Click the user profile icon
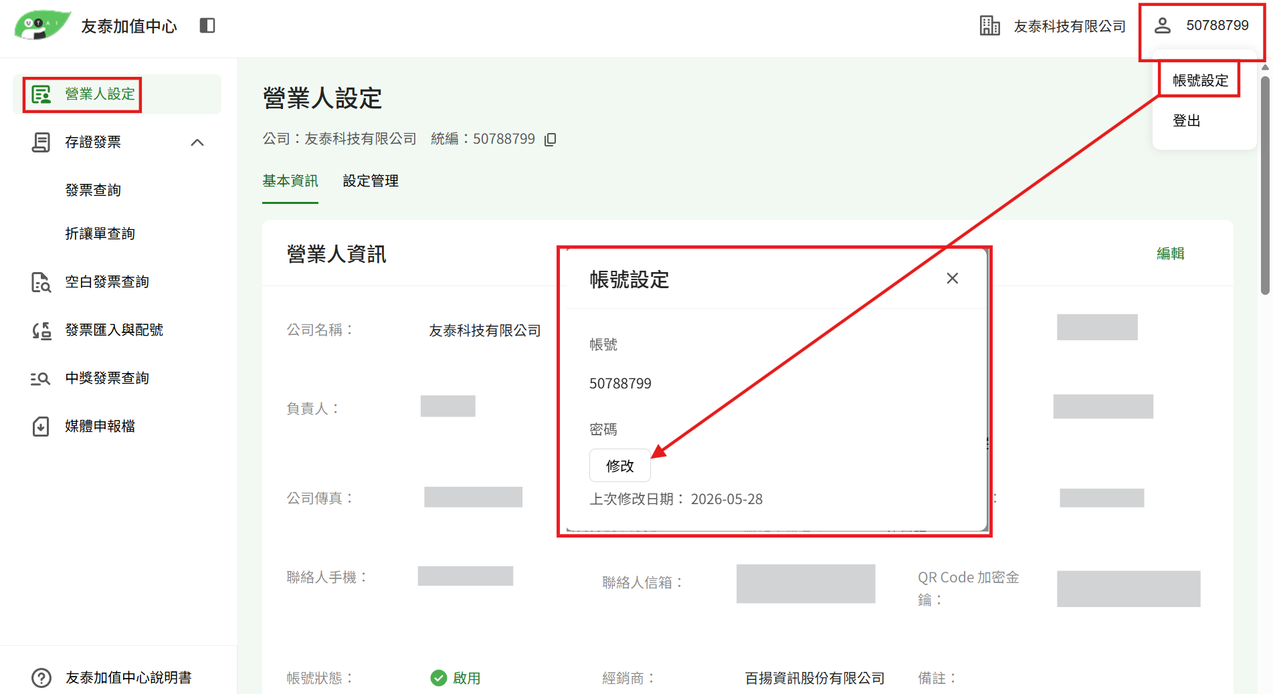Screen dimensions: 1273x694 (1163, 25)
